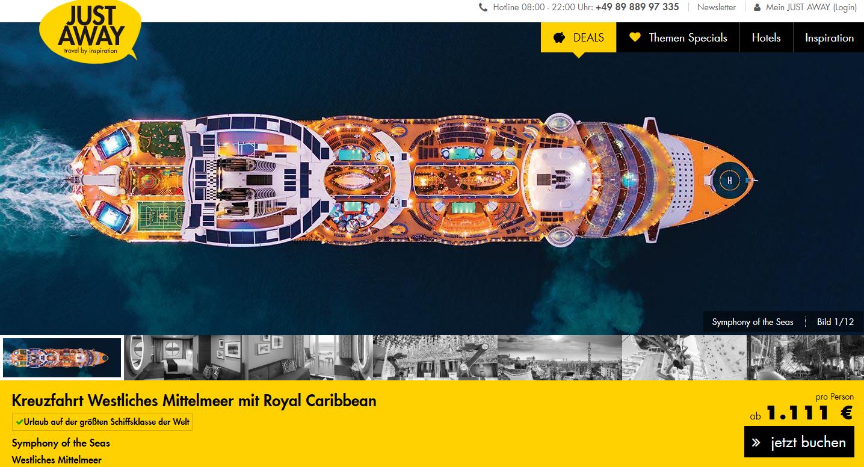
Task: Open the Inspiration menu item
Action: (x=829, y=37)
